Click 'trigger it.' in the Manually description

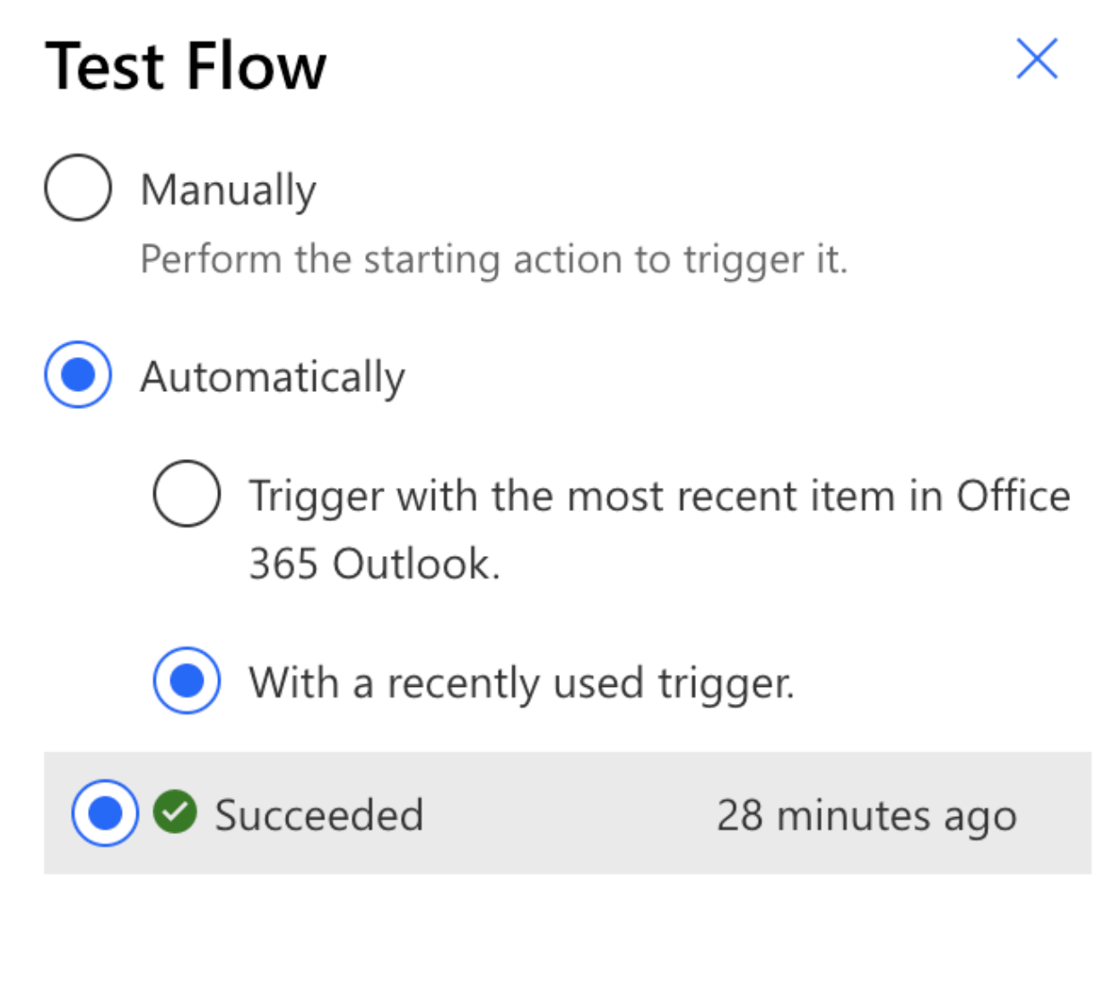(x=765, y=260)
